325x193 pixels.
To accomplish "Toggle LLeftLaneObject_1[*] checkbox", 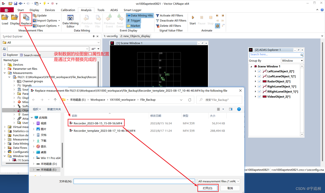I will tap(259, 77).
